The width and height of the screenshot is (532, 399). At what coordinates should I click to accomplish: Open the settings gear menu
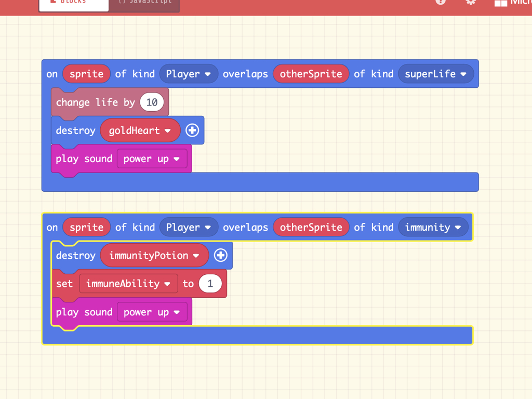pos(471,2)
